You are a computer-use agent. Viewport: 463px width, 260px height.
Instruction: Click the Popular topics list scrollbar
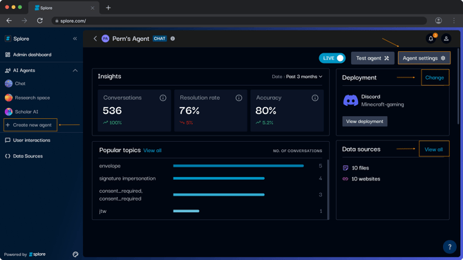pos(328,189)
